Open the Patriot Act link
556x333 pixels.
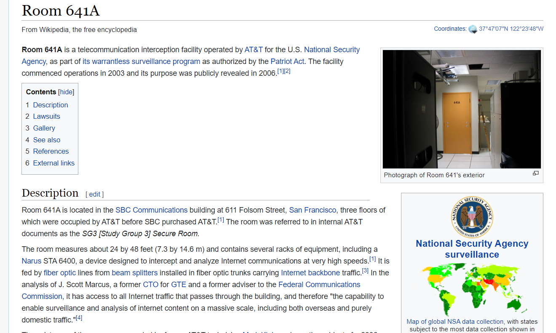tap(287, 61)
